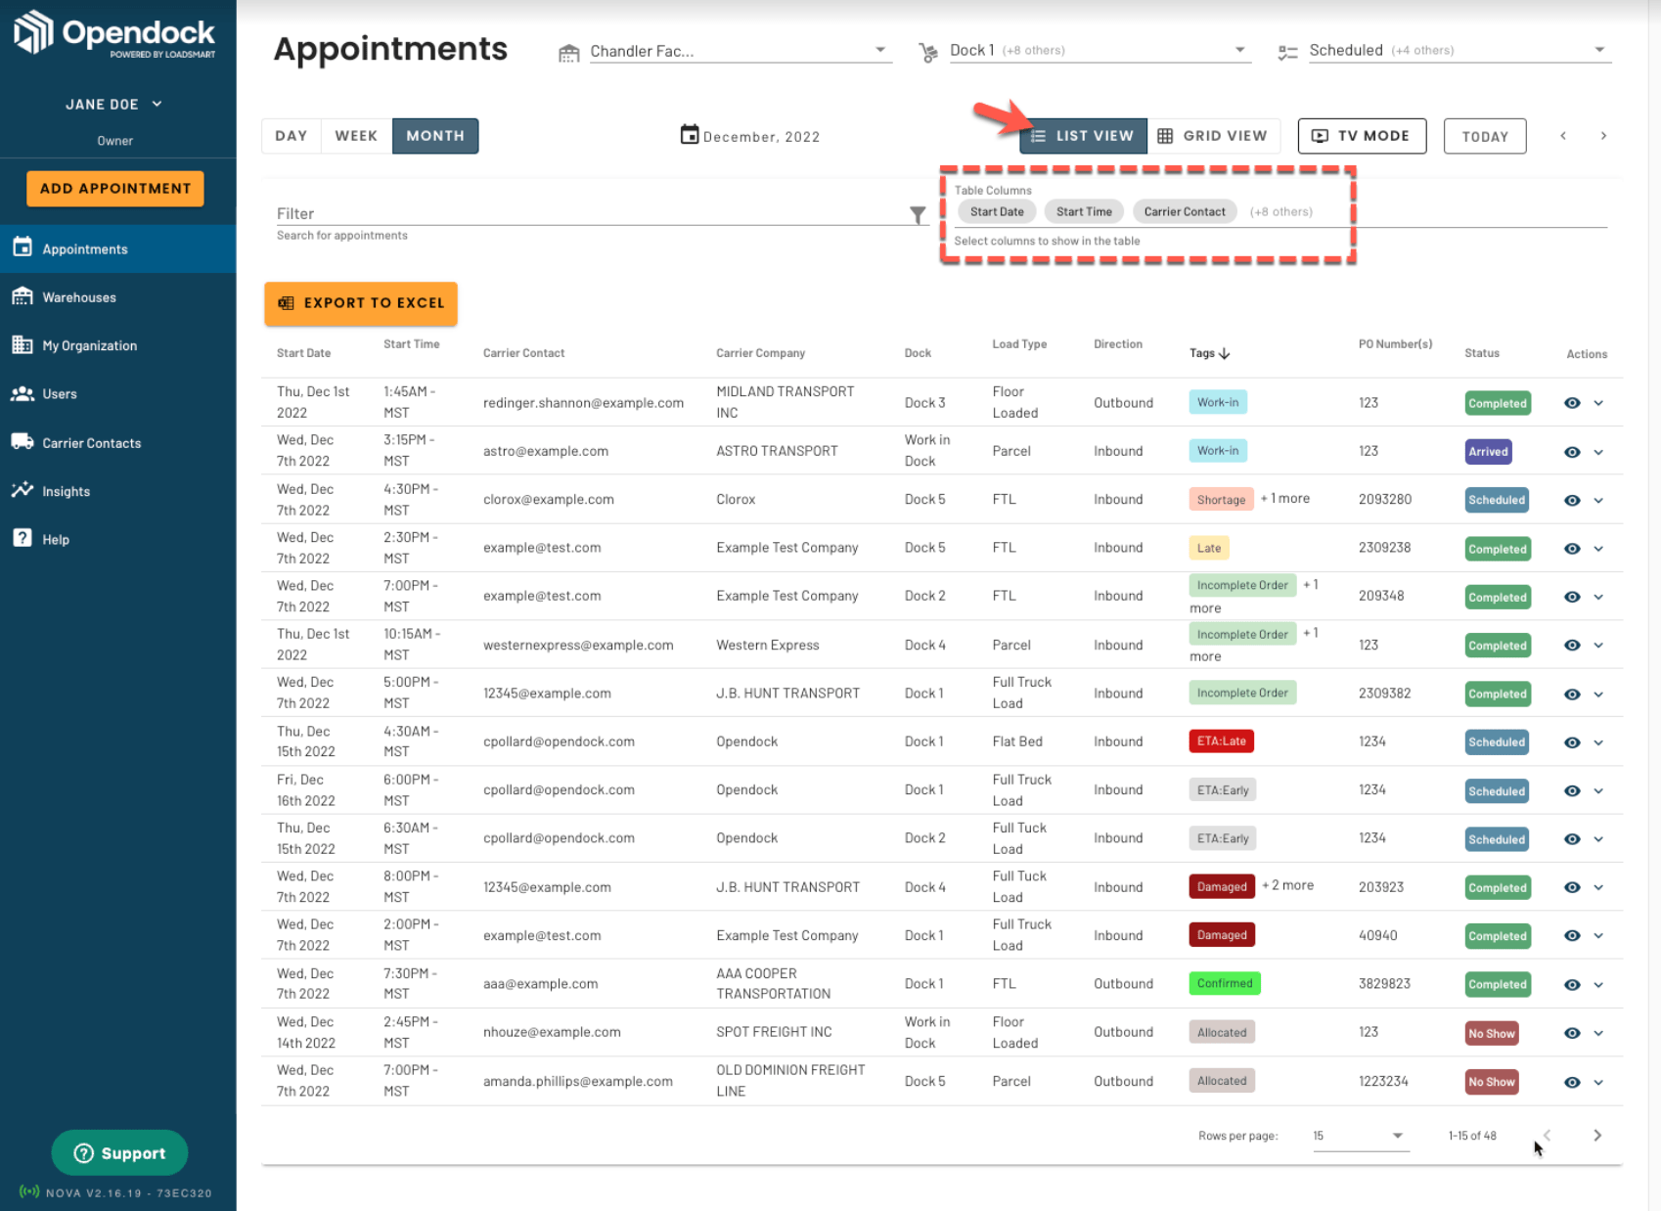1661x1211 pixels.
Task: Switch to DAY view
Action: coord(292,136)
